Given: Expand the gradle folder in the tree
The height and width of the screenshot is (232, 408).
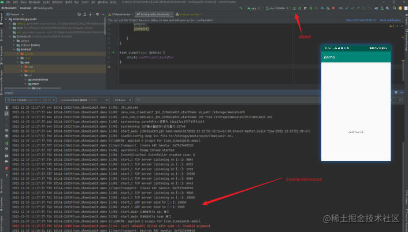Looking at the screenshot, I should click(x=18, y=54).
